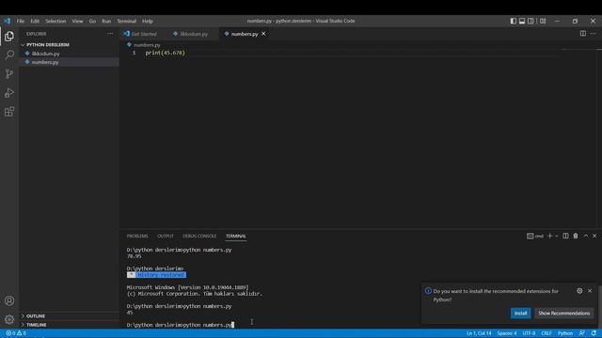Image resolution: width=602 pixels, height=338 pixels.
Task: Select language mode Python in status bar
Action: [x=565, y=333]
